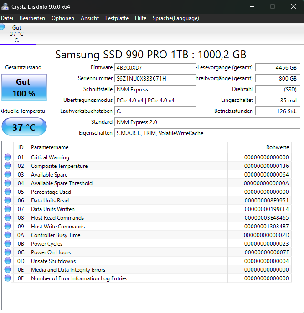Click status icon for Available Spare Threshold row
The width and height of the screenshot is (304, 313).
[x=8, y=183]
